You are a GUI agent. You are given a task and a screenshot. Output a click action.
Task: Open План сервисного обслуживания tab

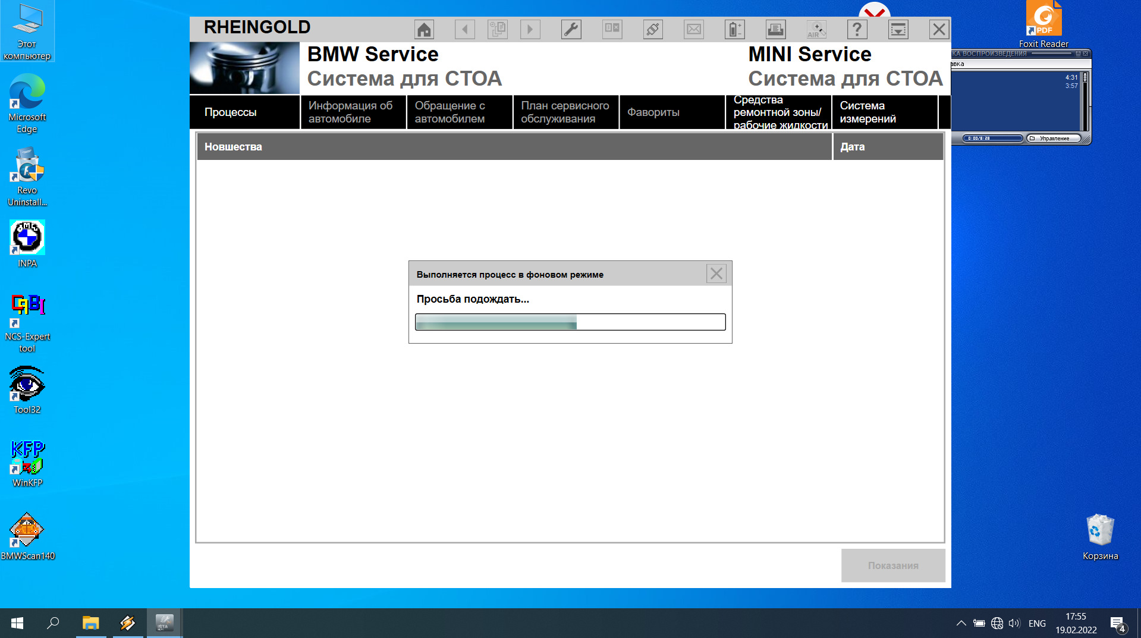point(566,112)
